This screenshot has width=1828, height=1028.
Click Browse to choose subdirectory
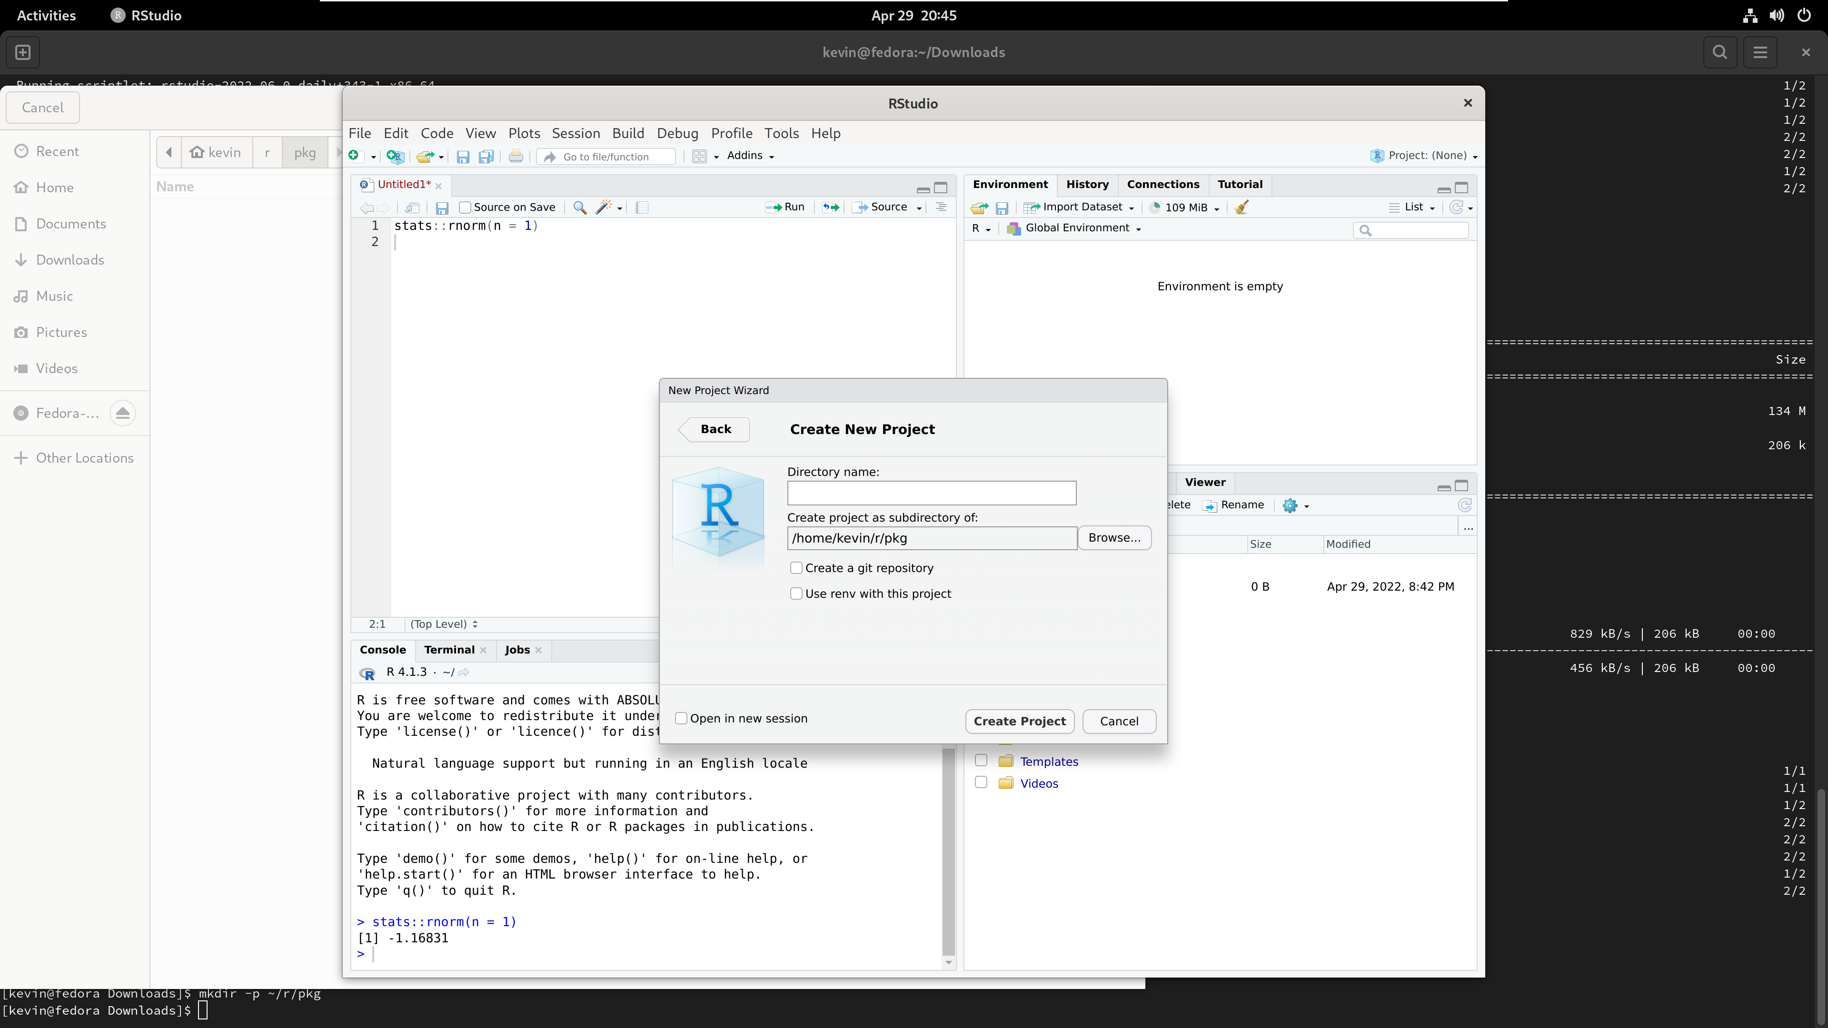click(1114, 537)
